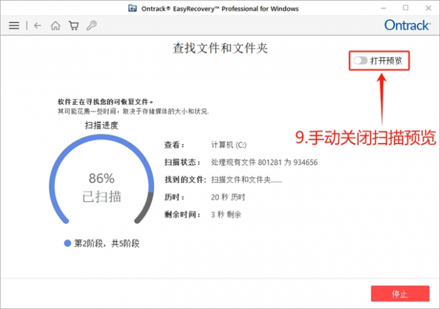Viewport: 440px width, 309px height.
Task: Maximize the EasyRecovery window
Action: pyautogui.click(x=406, y=8)
